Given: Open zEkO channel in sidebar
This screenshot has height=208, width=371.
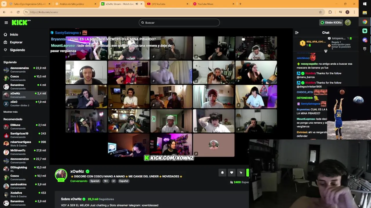Looking at the screenshot, I should pos(25,103).
